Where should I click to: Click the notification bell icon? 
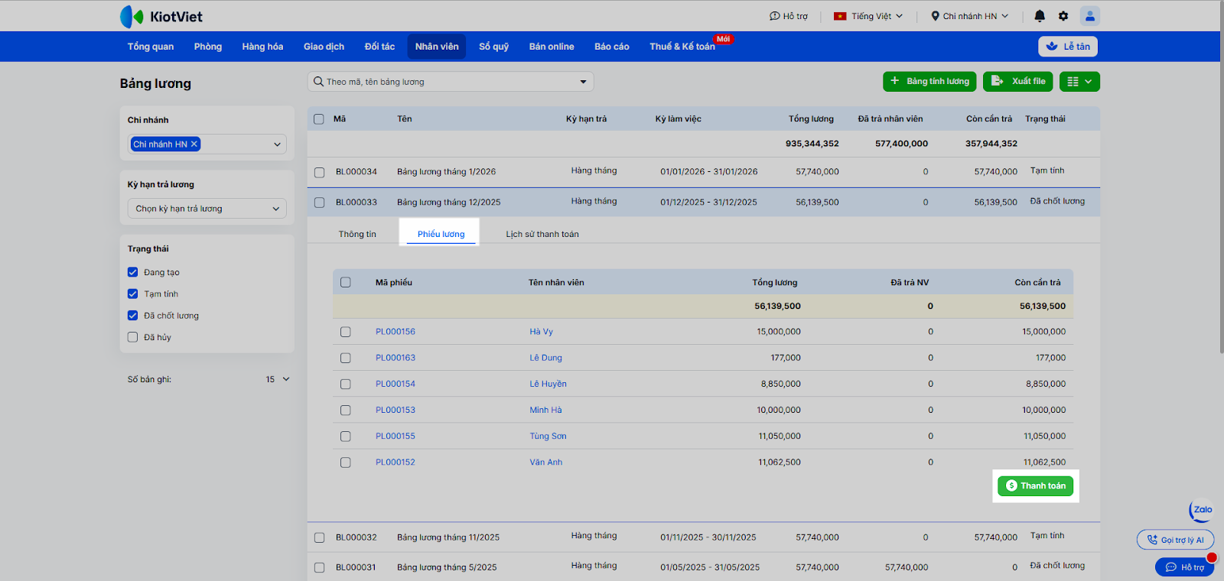(1040, 16)
